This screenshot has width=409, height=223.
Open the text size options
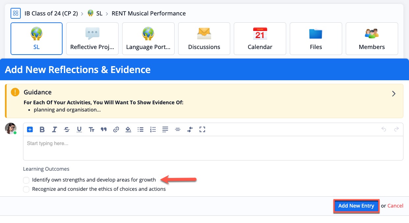pos(92,130)
